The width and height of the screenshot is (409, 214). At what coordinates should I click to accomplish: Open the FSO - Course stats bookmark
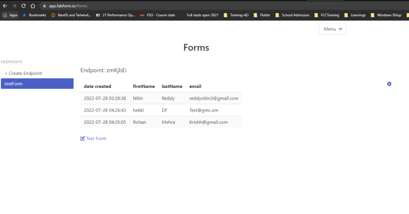pyautogui.click(x=158, y=15)
